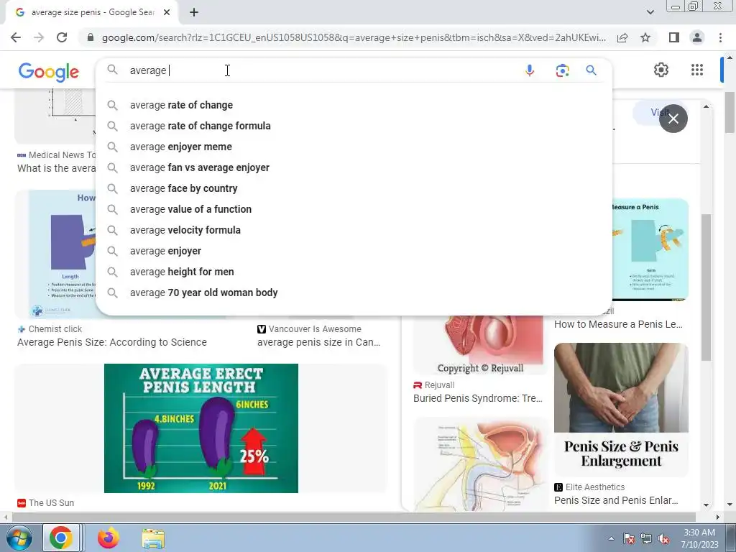Click the clock showing 3:30 AM
Screen dimensions: 736x552
(699, 533)
